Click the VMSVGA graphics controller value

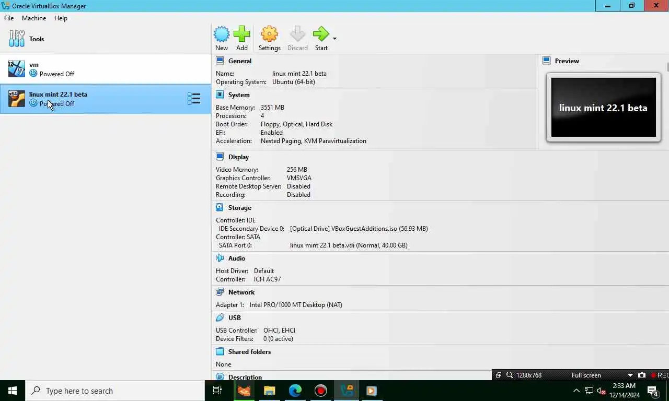pyautogui.click(x=299, y=178)
